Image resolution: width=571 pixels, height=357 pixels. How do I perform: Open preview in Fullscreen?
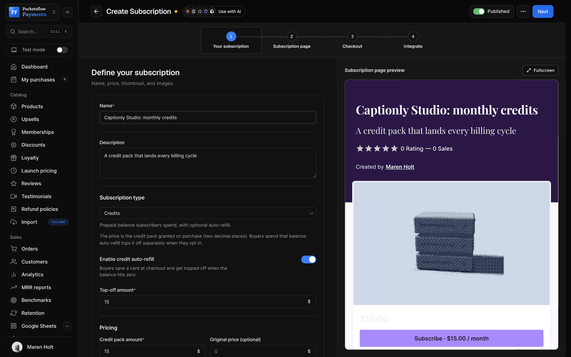[540, 70]
